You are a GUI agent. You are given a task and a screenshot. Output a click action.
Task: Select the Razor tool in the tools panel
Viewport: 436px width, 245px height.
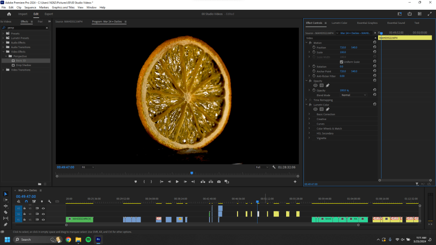click(x=6, y=212)
